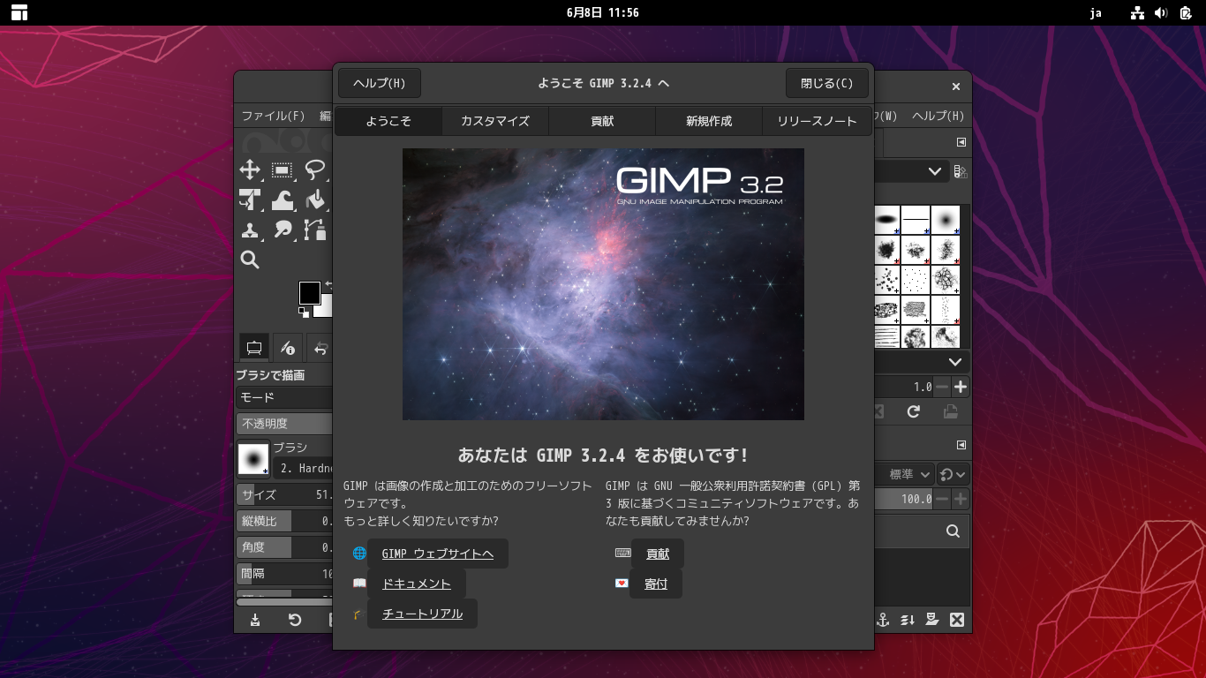Screen dimensions: 1206x678
Task: Expand the brush spacing preset dropdown
Action: pos(923,362)
